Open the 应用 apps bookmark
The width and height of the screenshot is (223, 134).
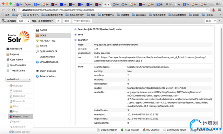[6, 15]
